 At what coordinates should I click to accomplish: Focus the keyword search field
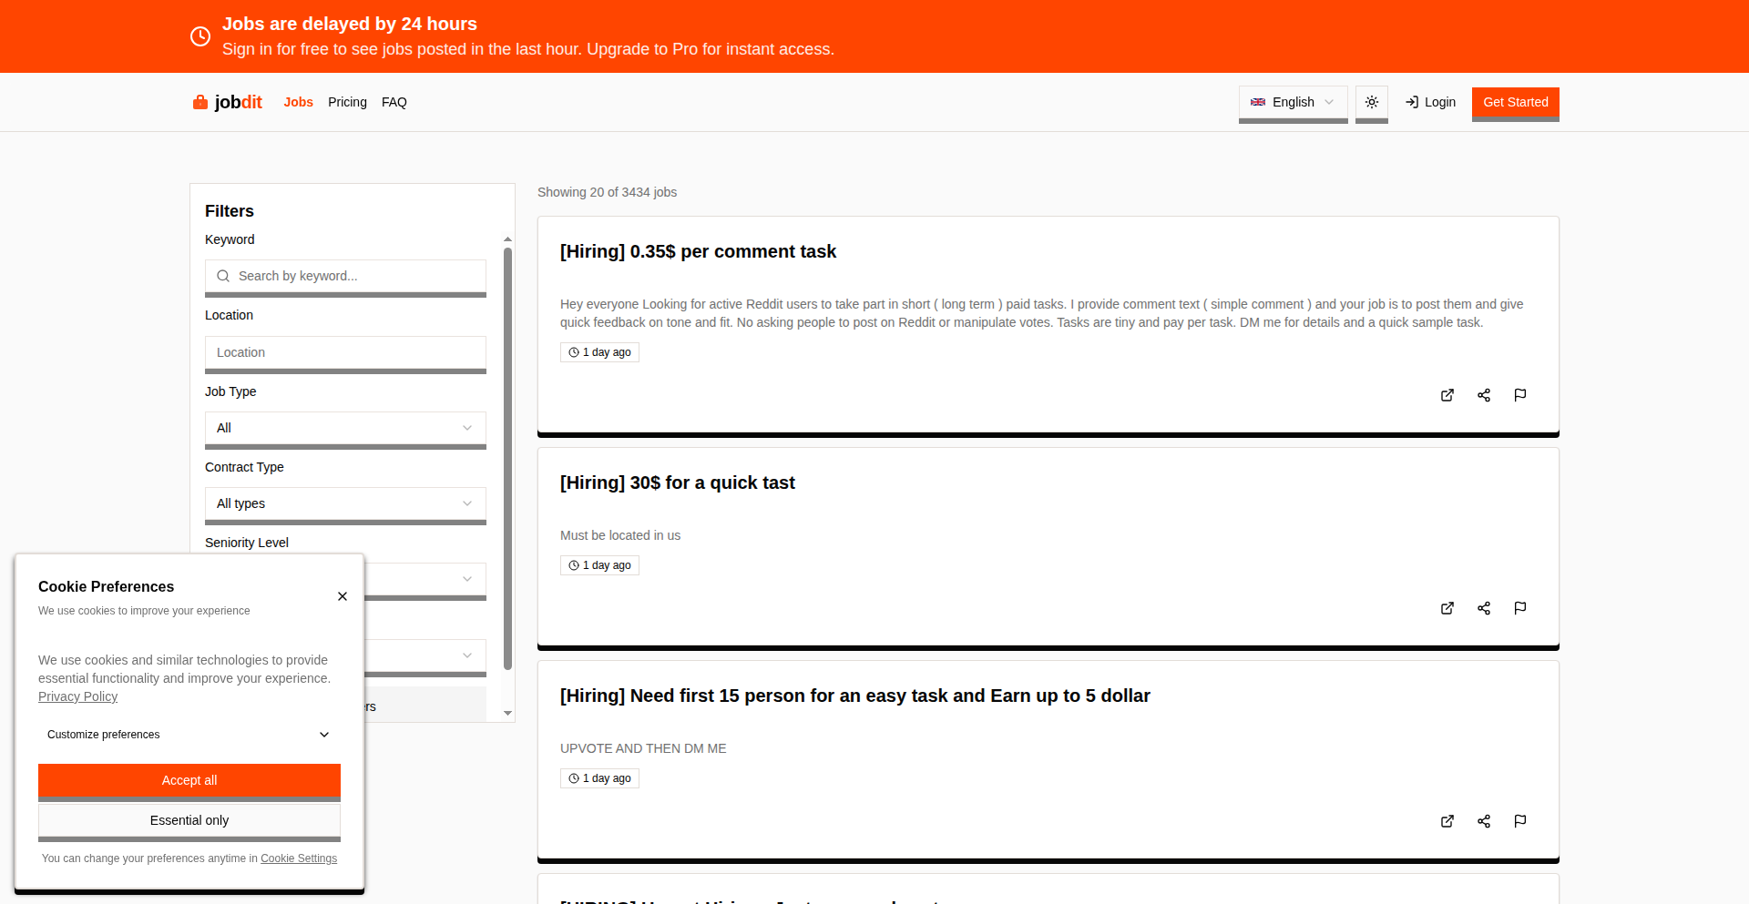(355, 276)
